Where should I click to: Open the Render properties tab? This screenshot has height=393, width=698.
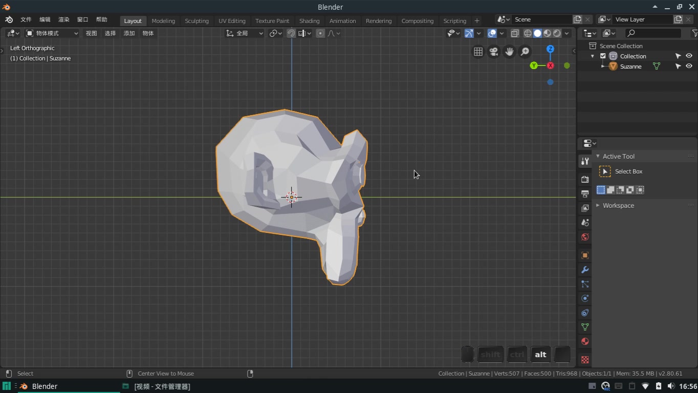click(x=585, y=180)
